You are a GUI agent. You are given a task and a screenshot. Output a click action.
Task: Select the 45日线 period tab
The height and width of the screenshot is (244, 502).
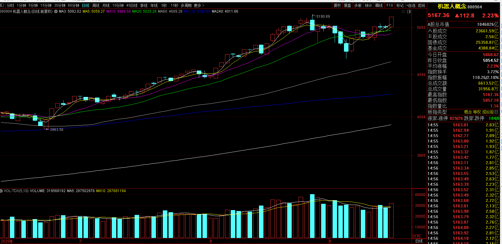click(132, 5)
